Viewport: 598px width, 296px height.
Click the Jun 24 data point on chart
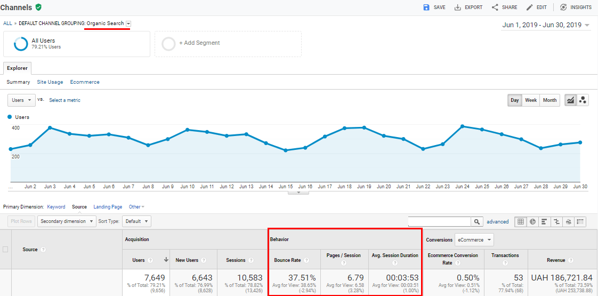(462, 126)
